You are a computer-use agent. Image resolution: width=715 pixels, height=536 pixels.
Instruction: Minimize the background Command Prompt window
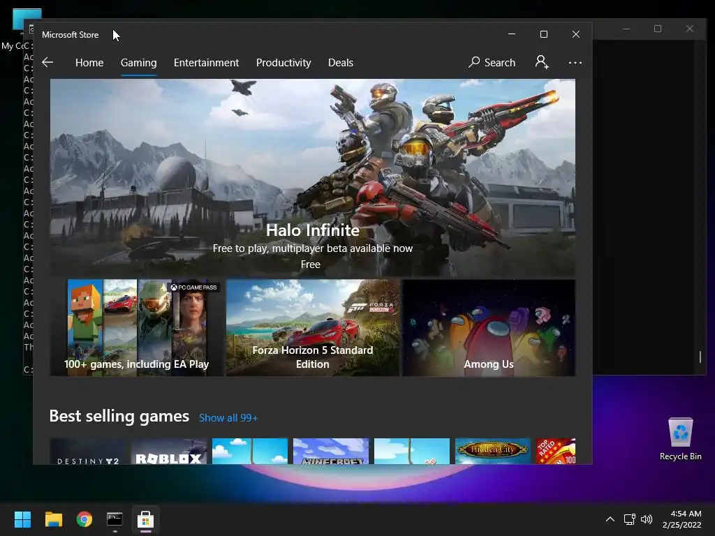point(626,29)
